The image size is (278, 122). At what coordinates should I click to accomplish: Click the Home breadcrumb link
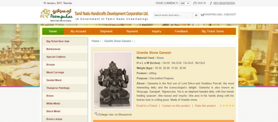(95, 41)
